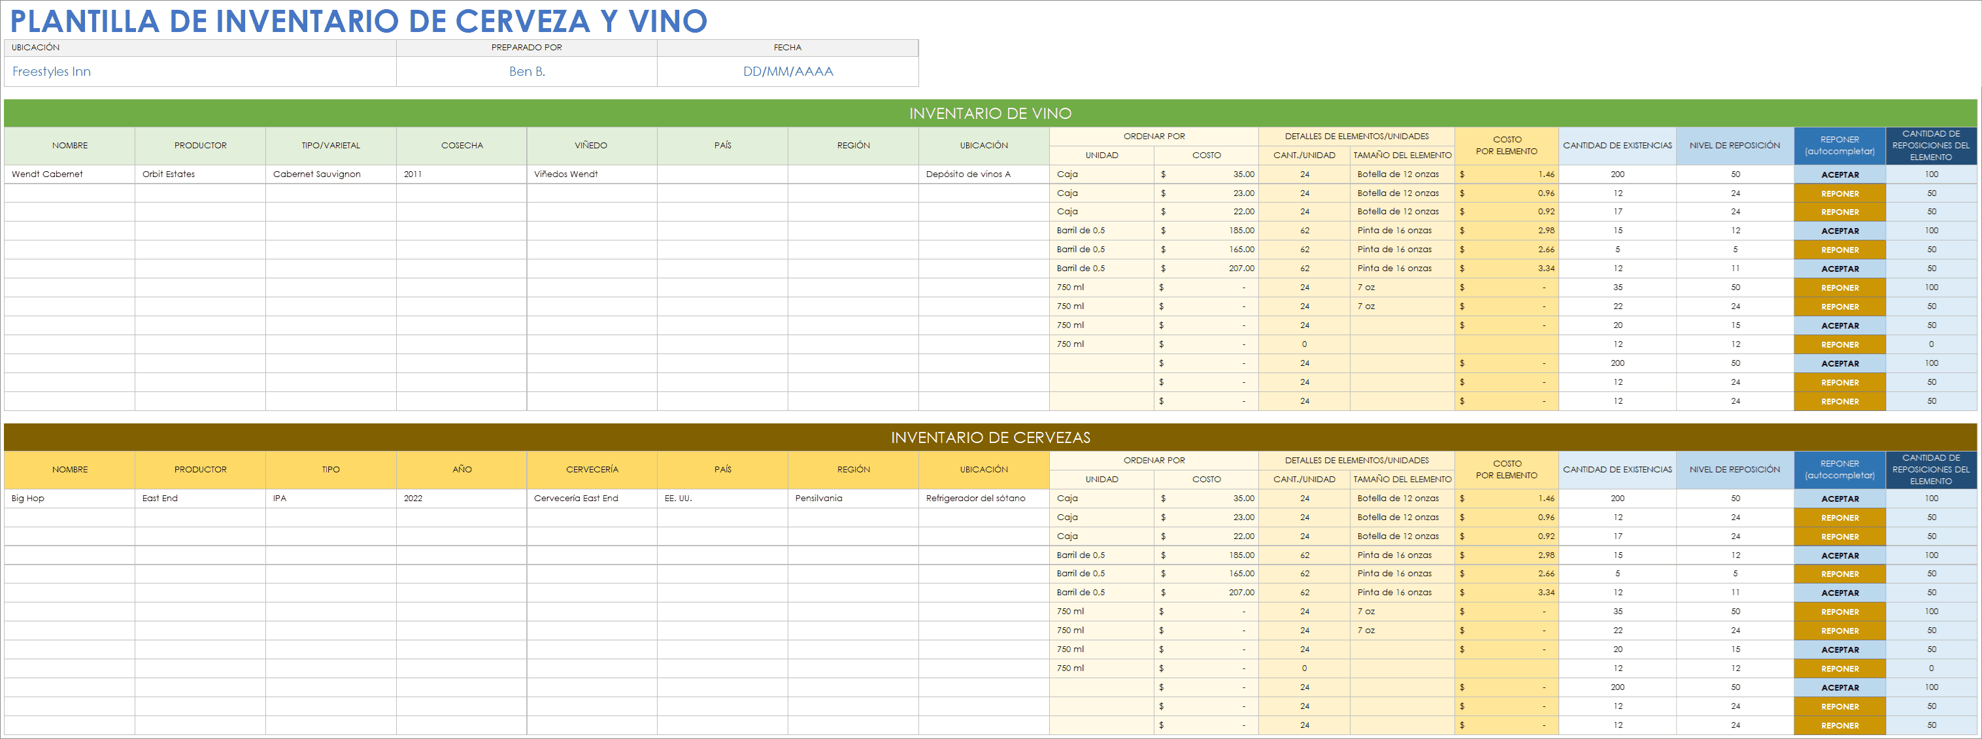Select the 'CERVECERÍA' column header
1982x739 pixels.
tap(592, 470)
